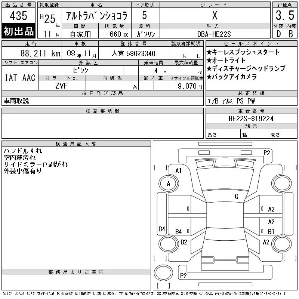Screen dimensions: 299x299
Task: Click door count value 5
Action: 145,15
